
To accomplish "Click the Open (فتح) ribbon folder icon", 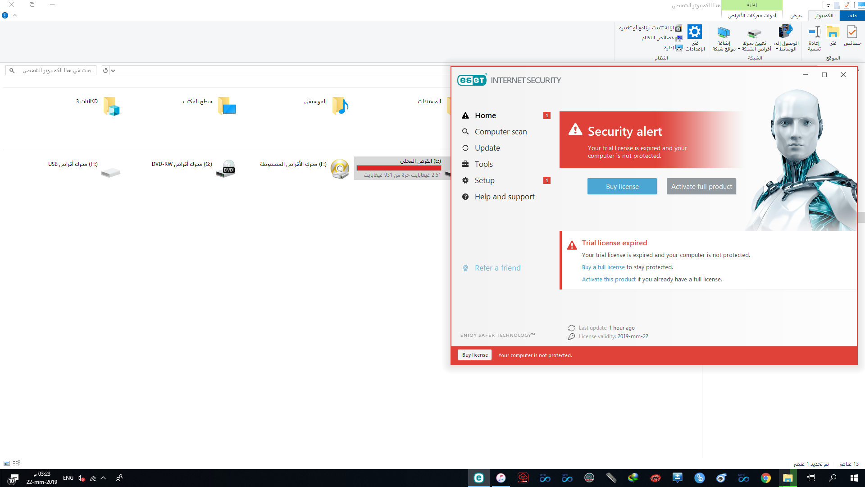I will point(833,36).
